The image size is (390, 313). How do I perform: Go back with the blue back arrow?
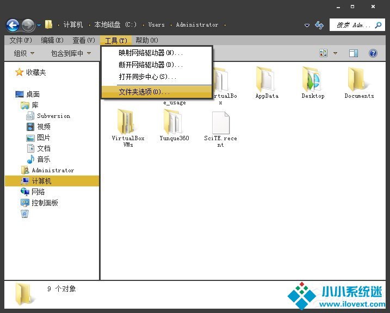pyautogui.click(x=13, y=25)
